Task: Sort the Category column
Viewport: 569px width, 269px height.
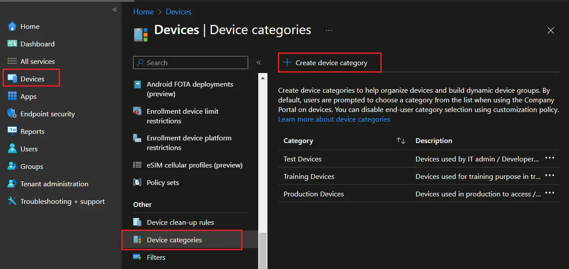Action: coord(400,140)
